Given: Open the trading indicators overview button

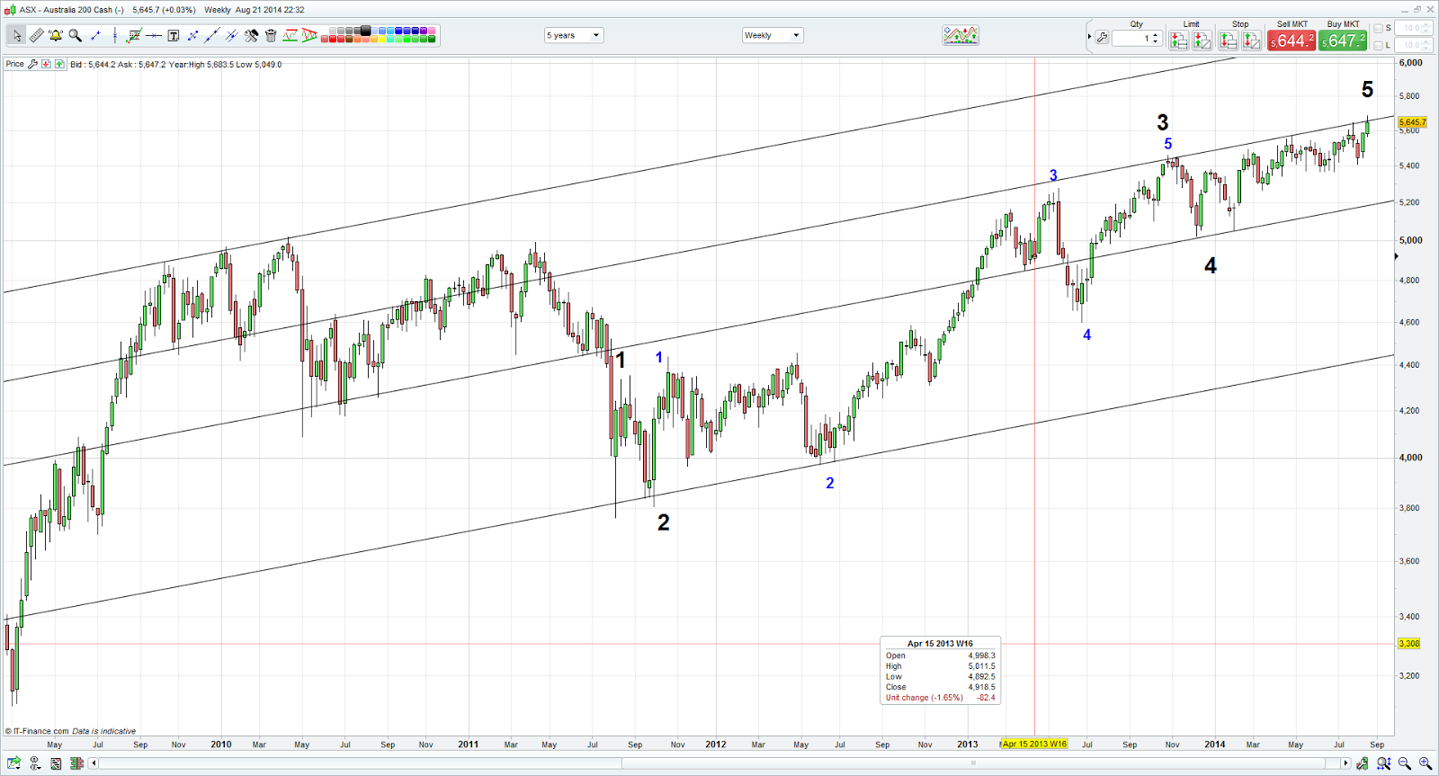Looking at the screenshot, I should (x=961, y=36).
